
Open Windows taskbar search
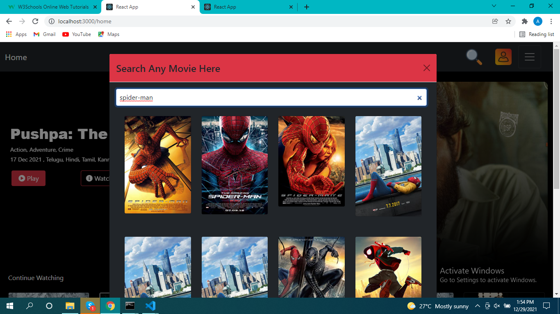[x=30, y=306]
